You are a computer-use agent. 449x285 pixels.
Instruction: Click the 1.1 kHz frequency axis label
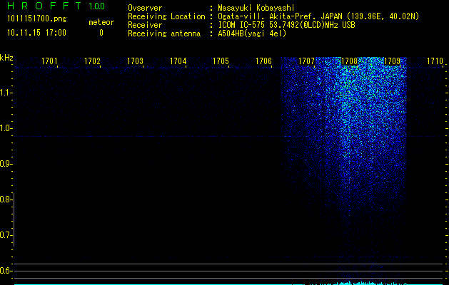6,93
